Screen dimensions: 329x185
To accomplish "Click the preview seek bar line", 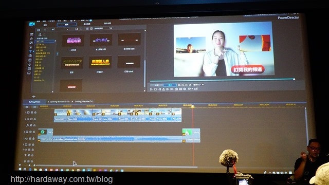I will [222, 80].
